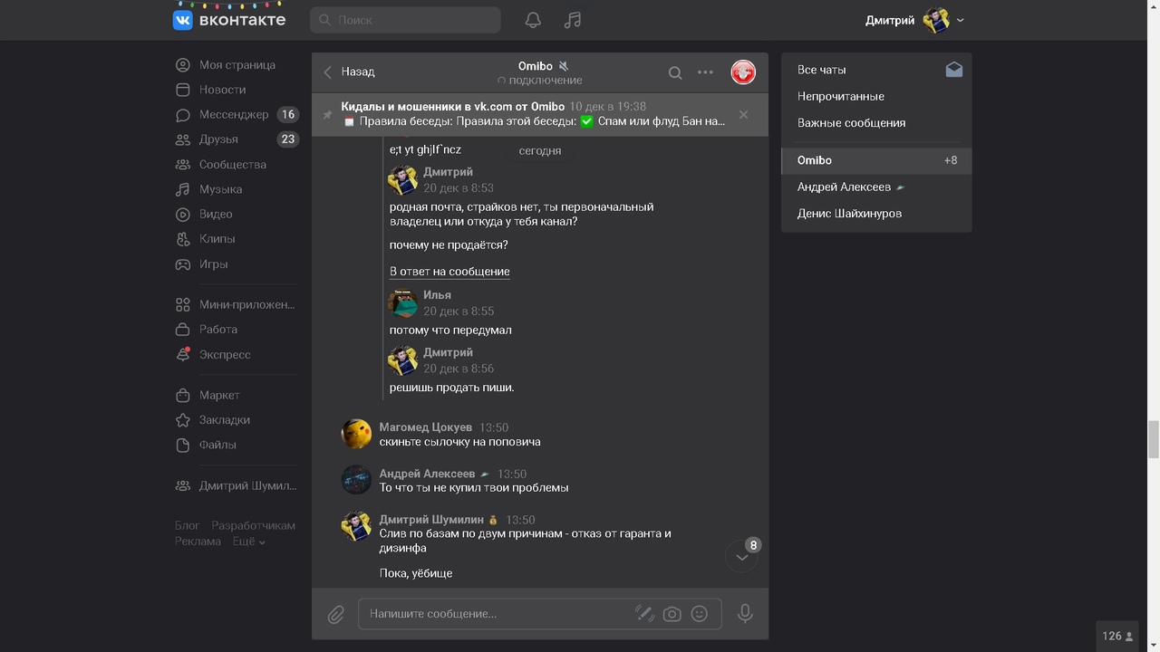1160x652 pixels.
Task: Click the camera photo attach icon
Action: (672, 614)
